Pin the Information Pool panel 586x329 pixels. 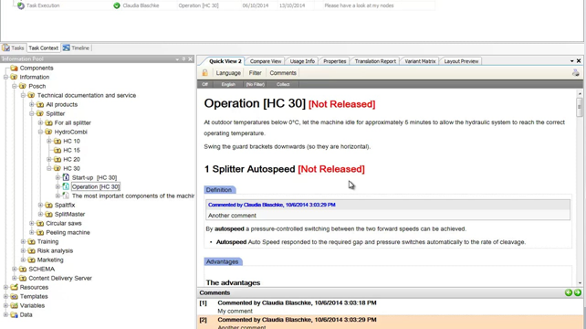coord(183,59)
